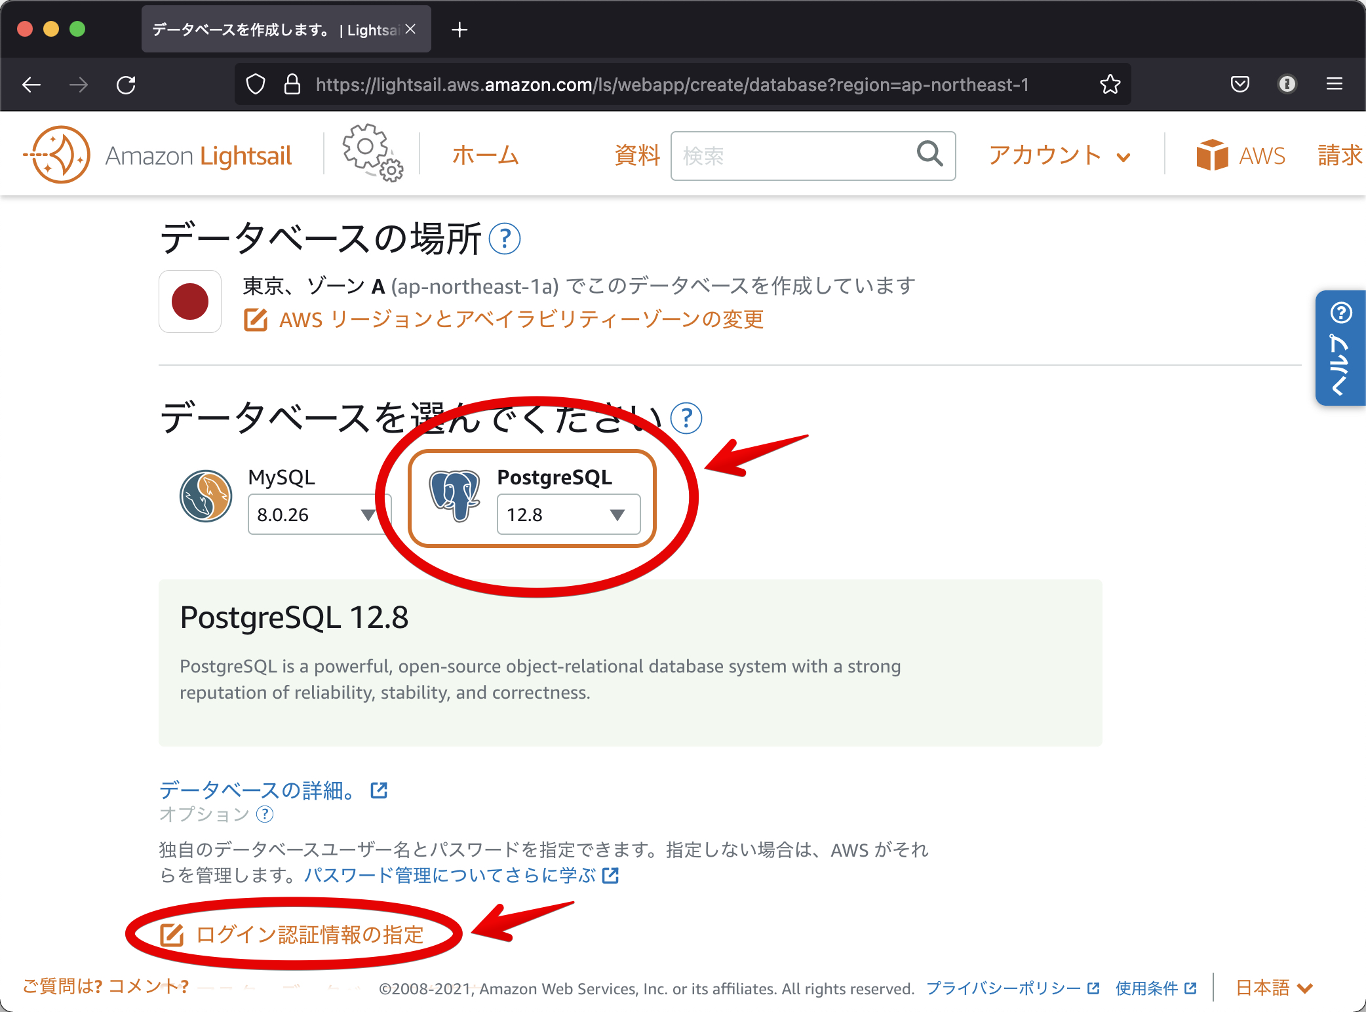Reload the page with refresh icon
The image size is (1366, 1012).
click(126, 85)
